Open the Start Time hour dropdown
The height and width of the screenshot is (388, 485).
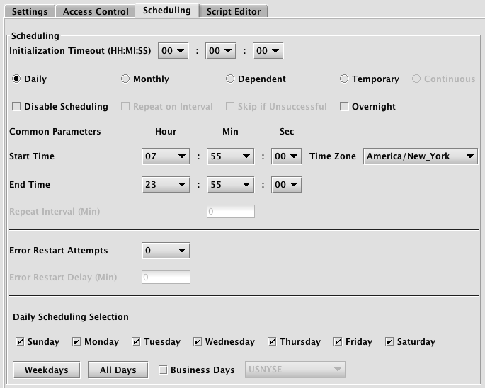[x=166, y=156]
